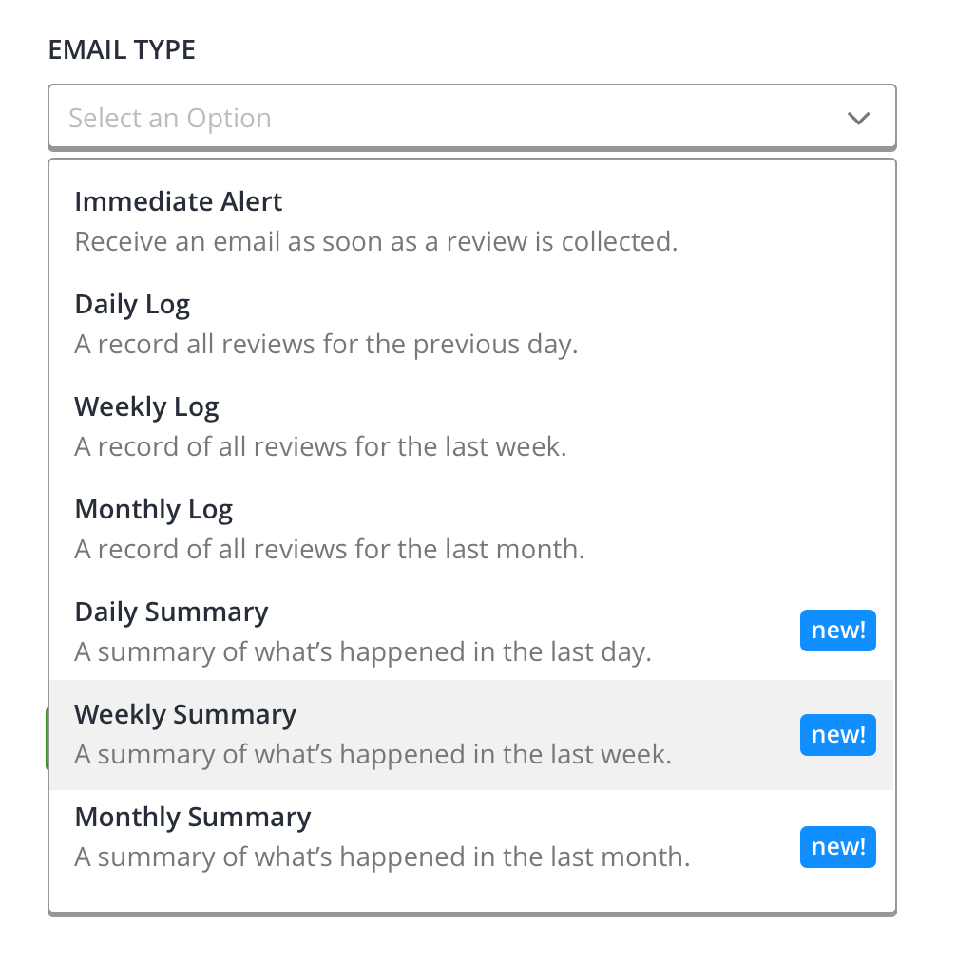956x980 pixels.
Task: Click 'A summary of what's happened in the last day'
Action: (363, 651)
